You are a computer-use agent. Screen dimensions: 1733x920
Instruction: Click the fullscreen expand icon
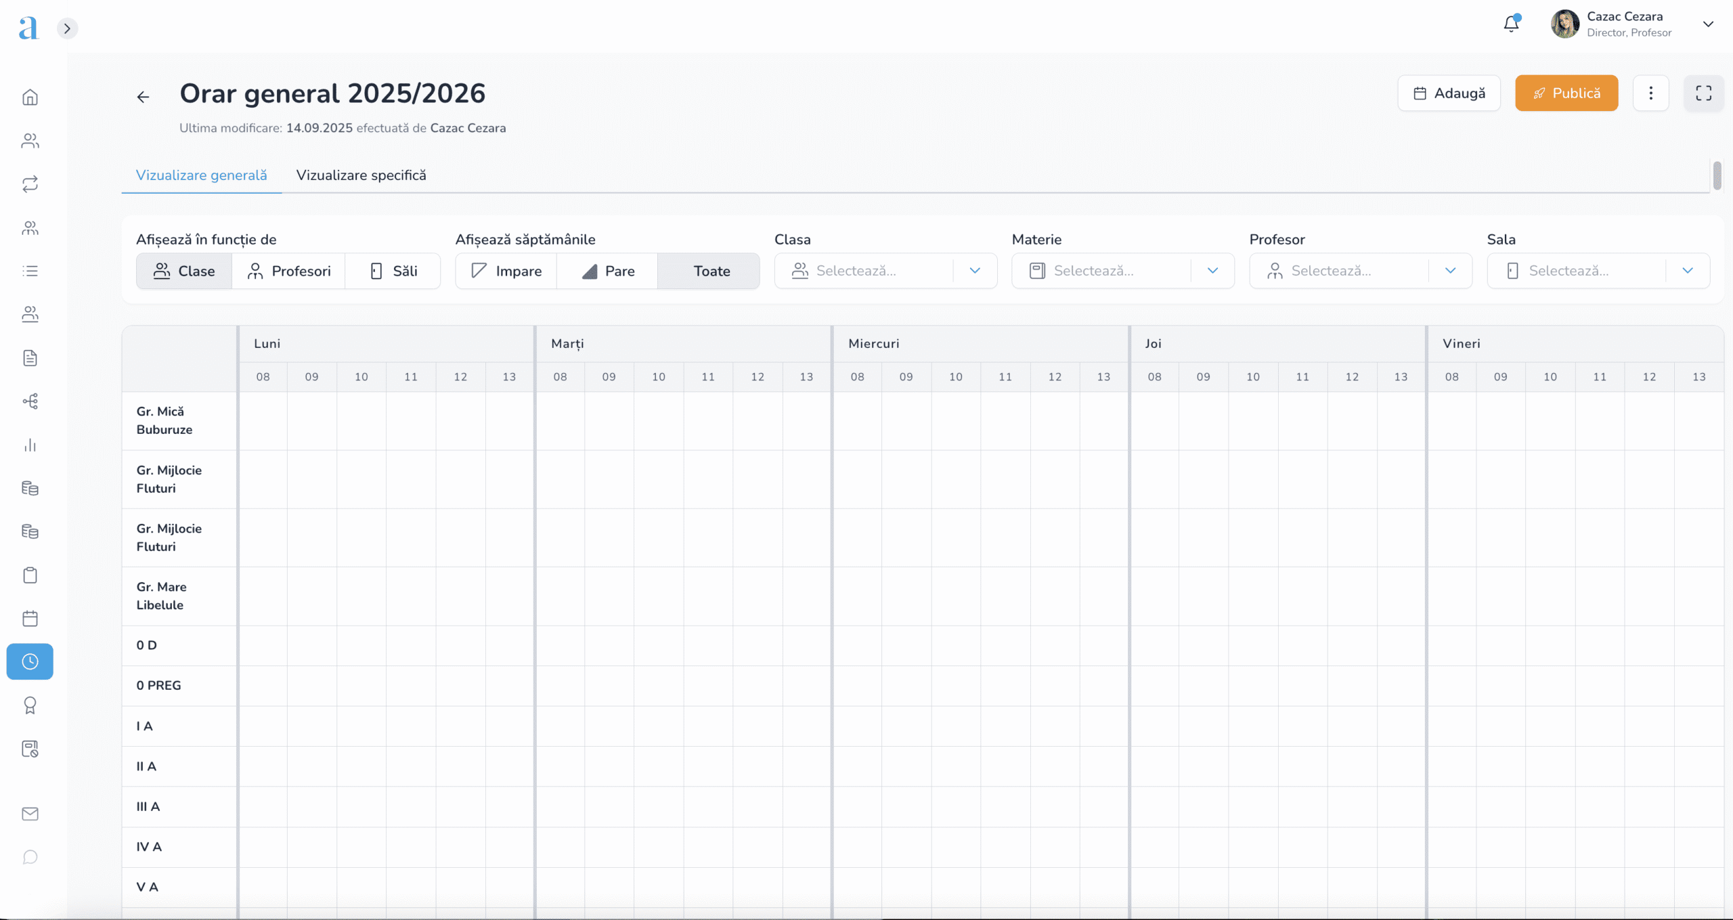click(x=1703, y=93)
